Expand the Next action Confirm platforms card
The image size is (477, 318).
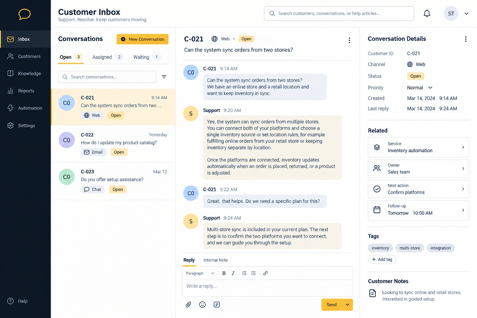click(418, 189)
